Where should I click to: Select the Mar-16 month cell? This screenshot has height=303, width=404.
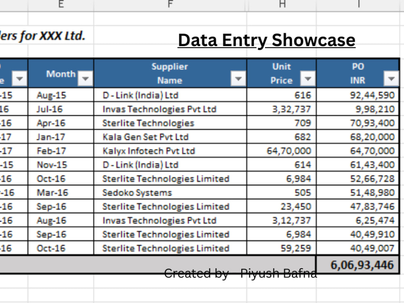click(x=61, y=192)
